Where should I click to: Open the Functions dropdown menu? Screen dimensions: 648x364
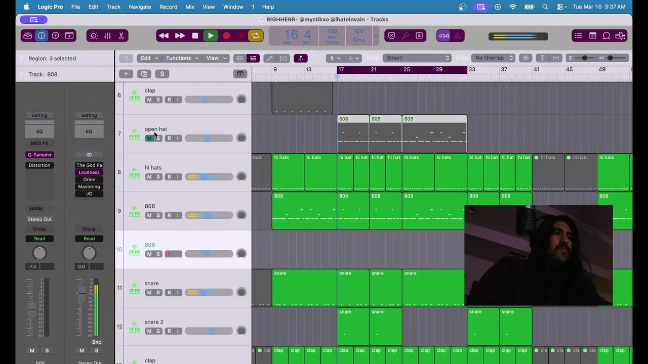[182, 58]
